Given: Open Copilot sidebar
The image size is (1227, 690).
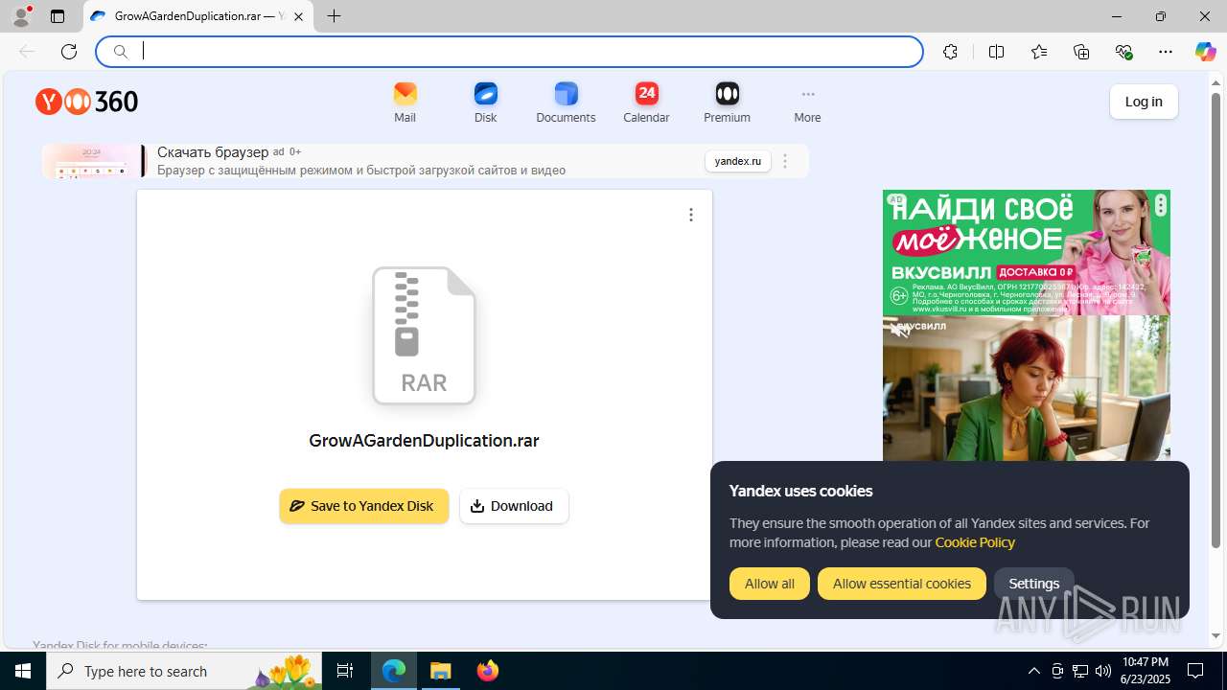Looking at the screenshot, I should [x=1205, y=52].
